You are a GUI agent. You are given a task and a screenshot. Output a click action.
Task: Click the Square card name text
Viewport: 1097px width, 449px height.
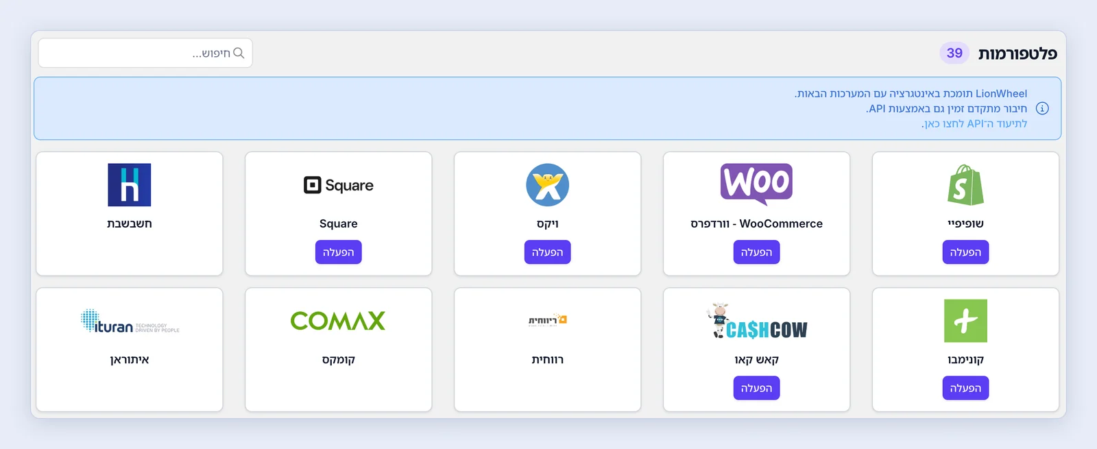(339, 223)
